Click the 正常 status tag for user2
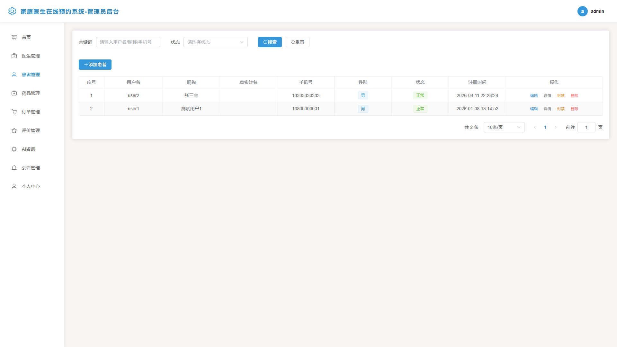The image size is (617, 347). click(420, 95)
